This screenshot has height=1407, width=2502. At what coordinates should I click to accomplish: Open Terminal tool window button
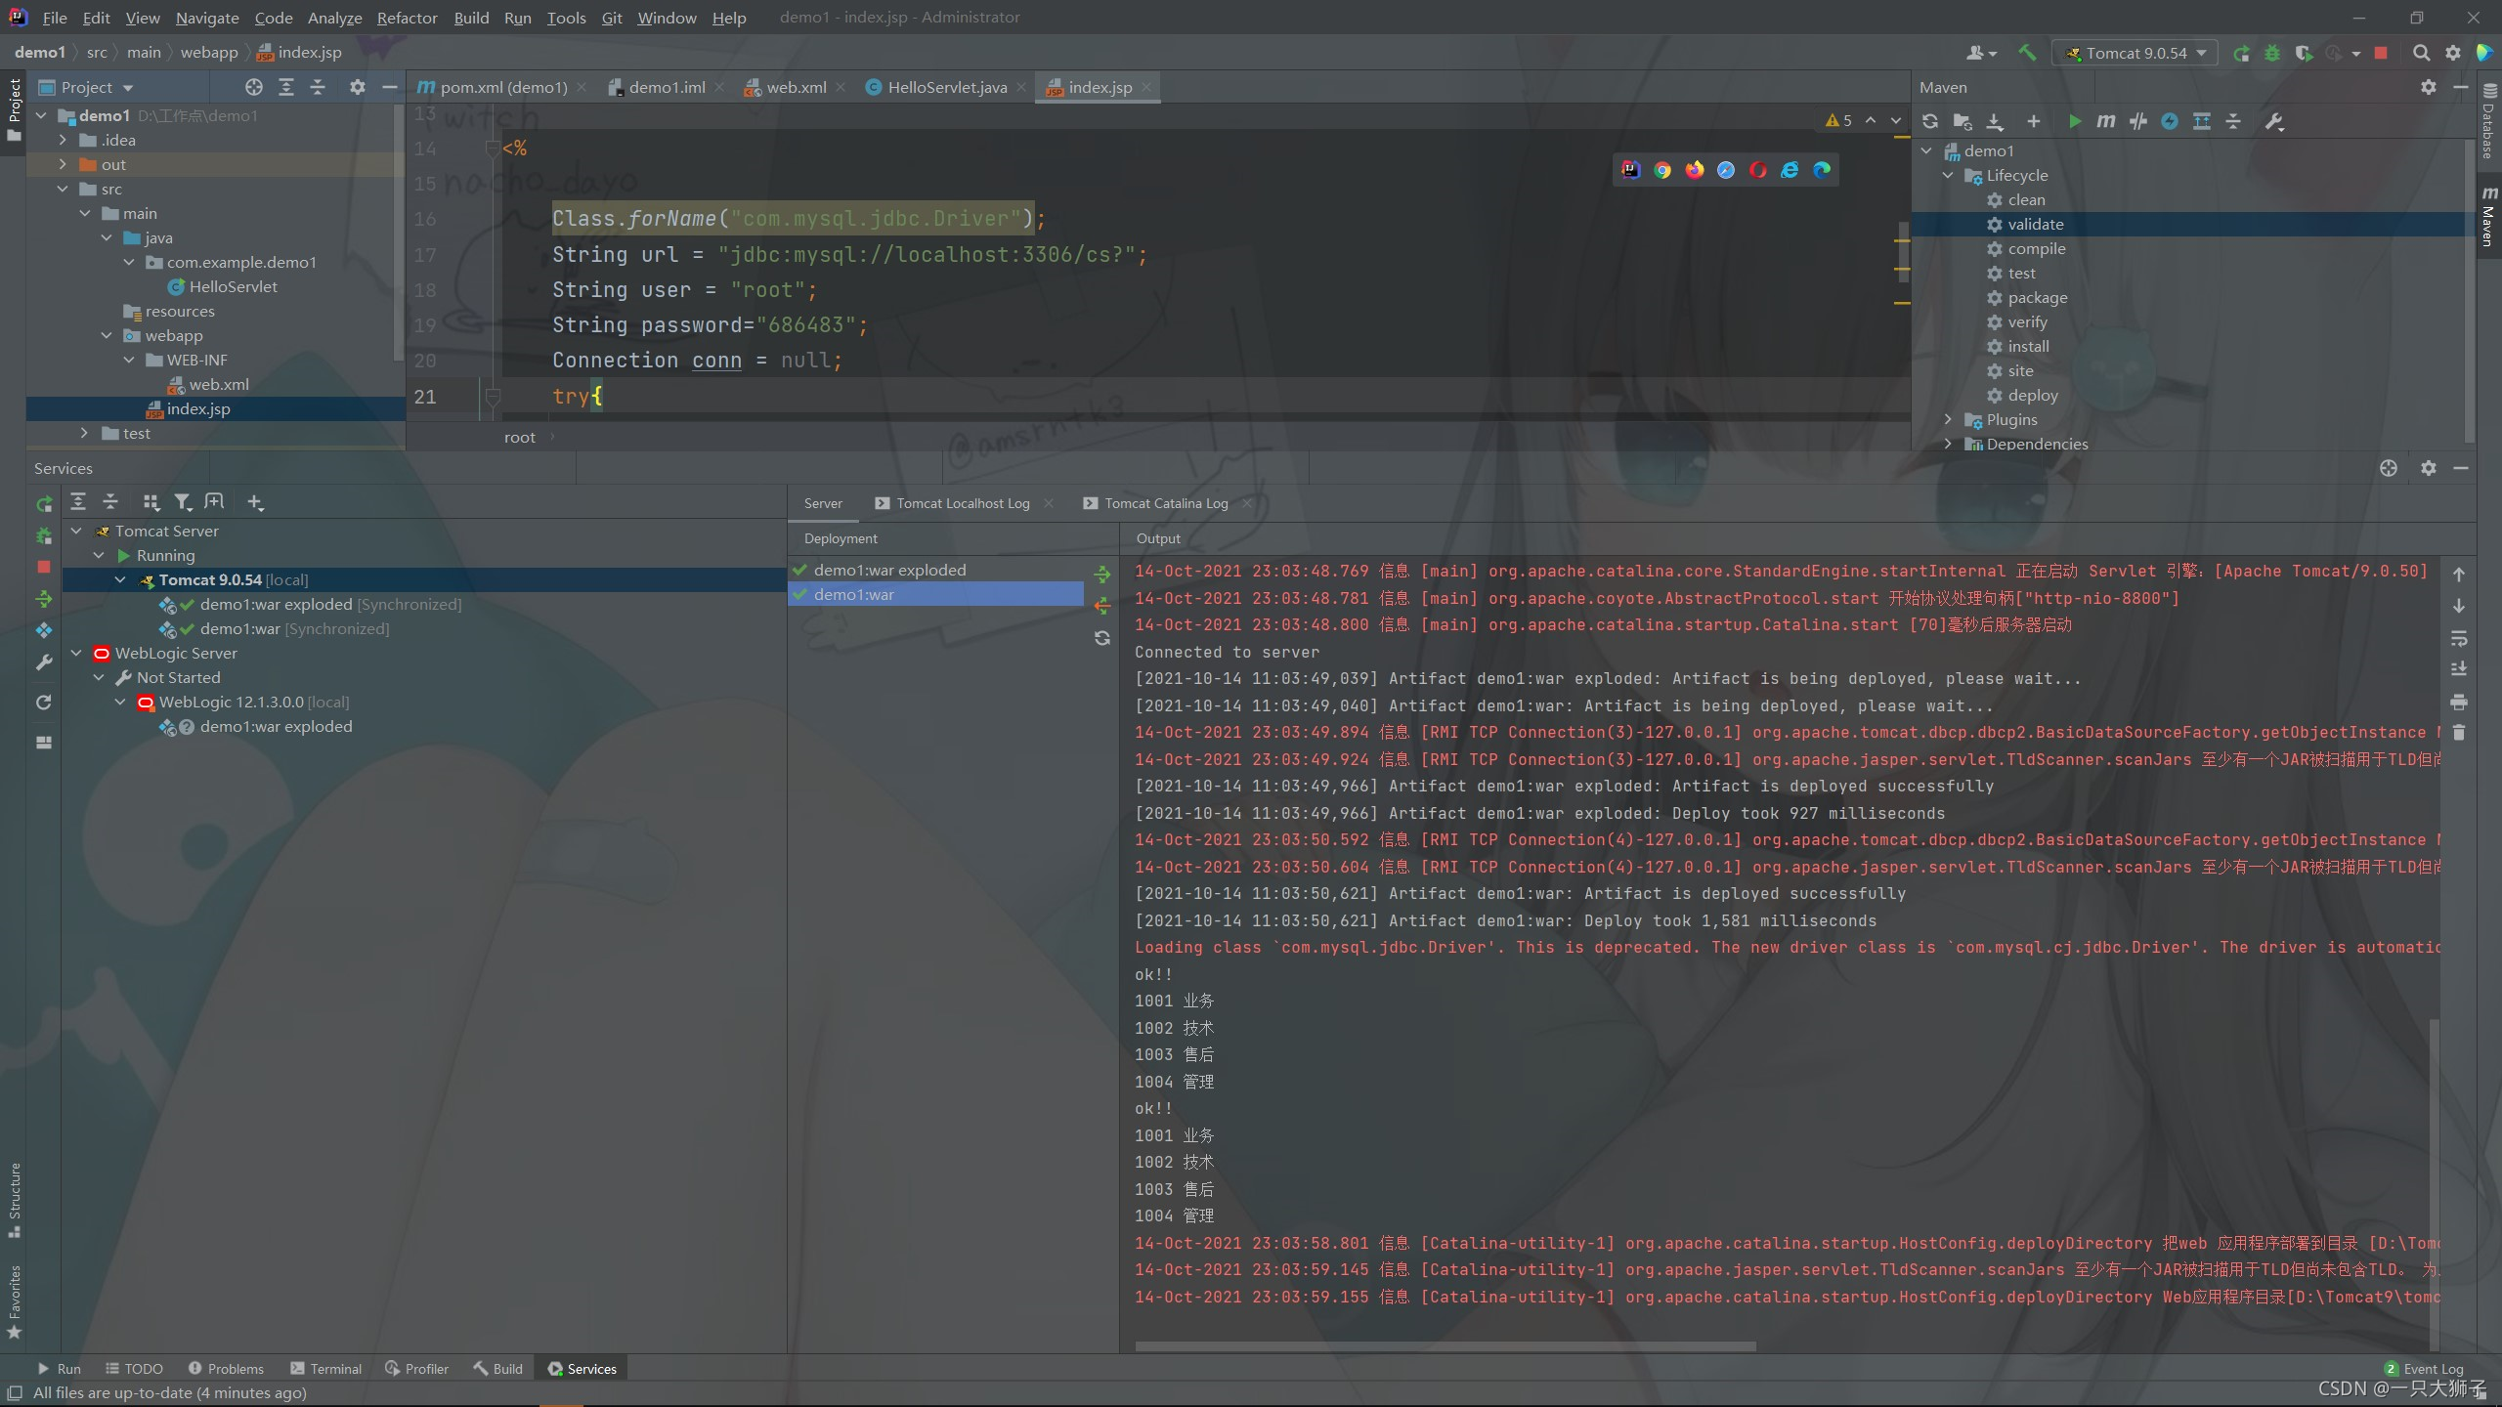[x=325, y=1368]
